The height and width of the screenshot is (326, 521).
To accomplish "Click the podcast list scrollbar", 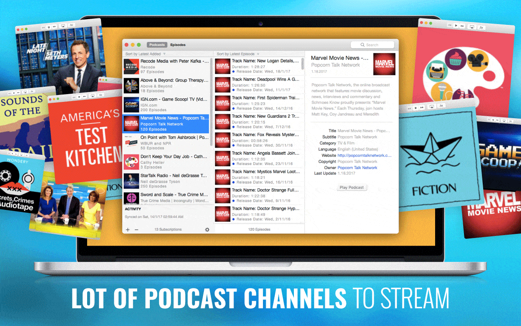I will (211, 102).
